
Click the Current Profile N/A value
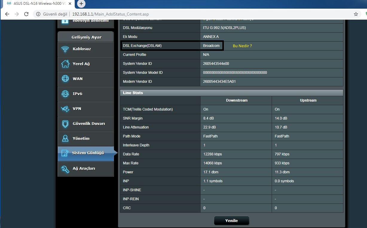[206, 55]
